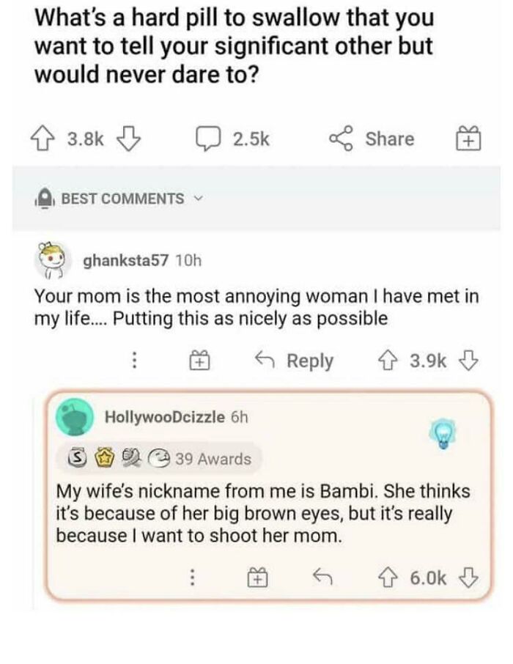Screen dimensions: 513x664
Task: Open HollywooDcizzle's avatar
Action: coord(75,417)
